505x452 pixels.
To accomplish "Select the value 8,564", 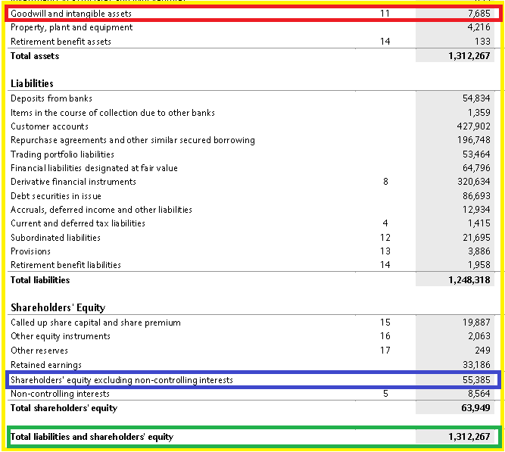I will click(479, 394).
